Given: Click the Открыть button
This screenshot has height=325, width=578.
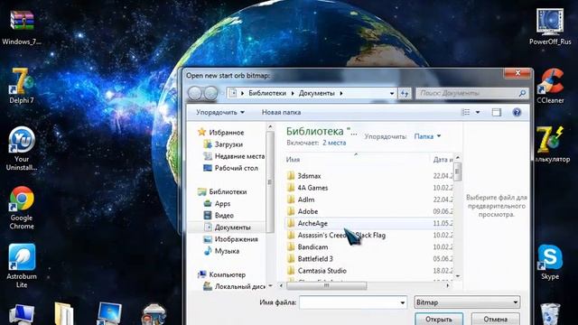Looking at the screenshot, I should 439,319.
